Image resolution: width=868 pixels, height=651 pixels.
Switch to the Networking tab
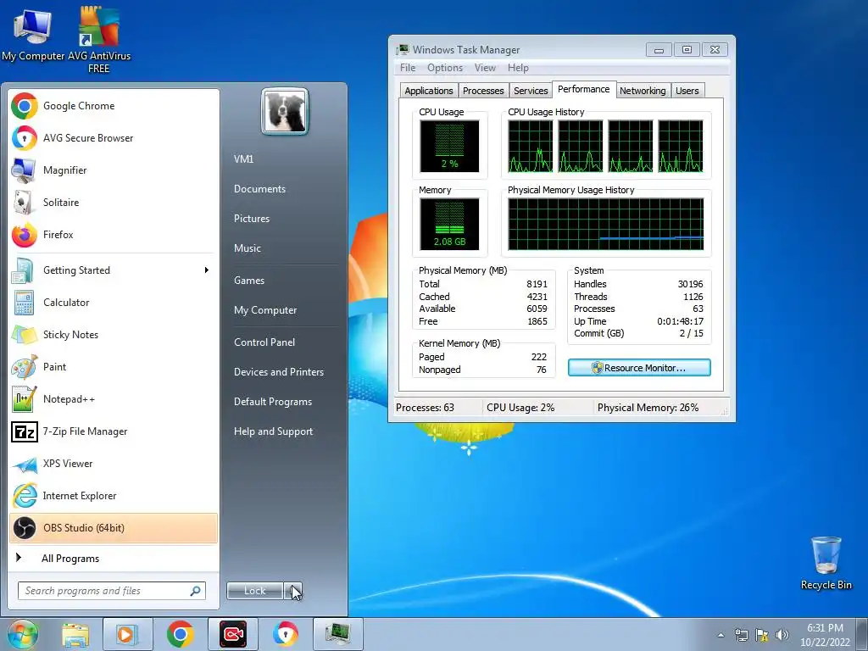point(643,91)
